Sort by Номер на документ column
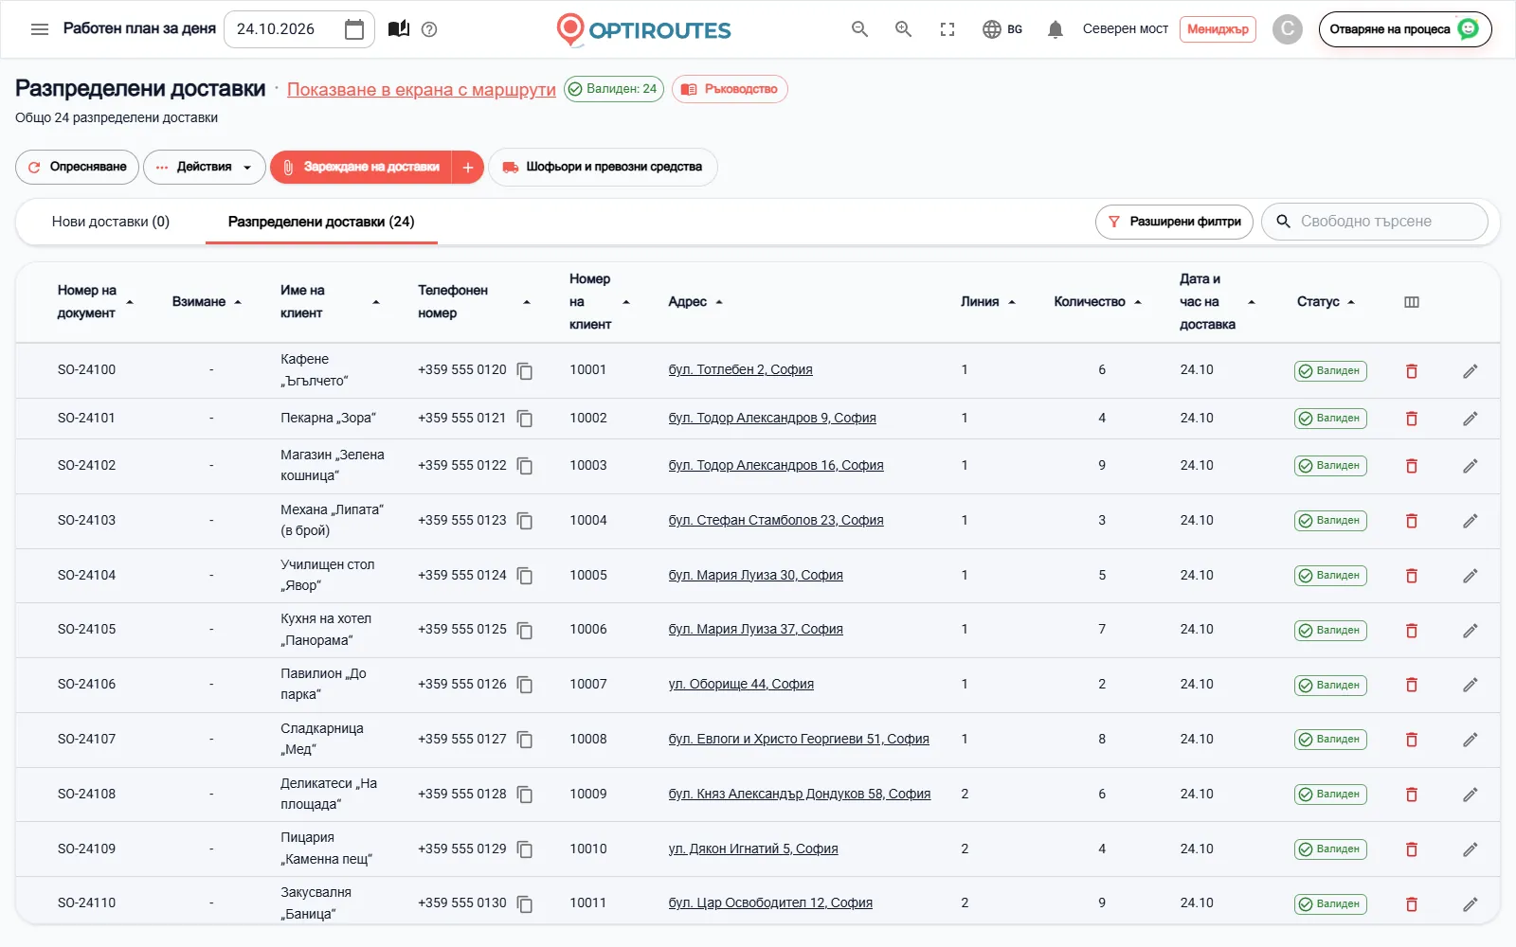1516x947 pixels. pos(95,302)
